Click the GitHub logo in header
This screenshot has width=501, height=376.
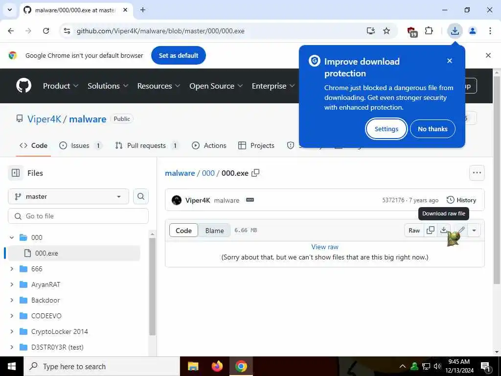(23, 86)
